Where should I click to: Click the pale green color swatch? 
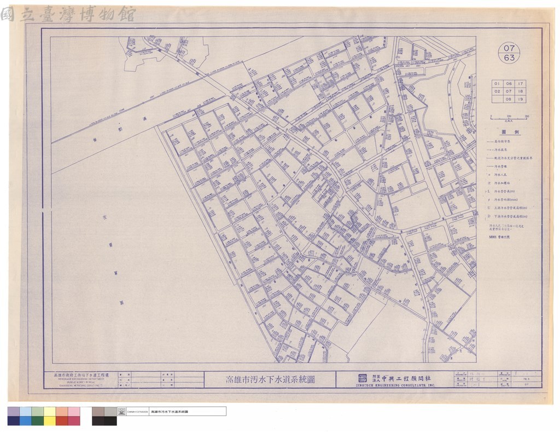coord(38,412)
